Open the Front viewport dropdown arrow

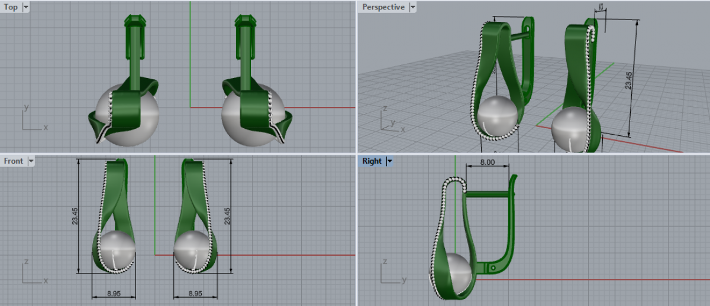coord(31,161)
